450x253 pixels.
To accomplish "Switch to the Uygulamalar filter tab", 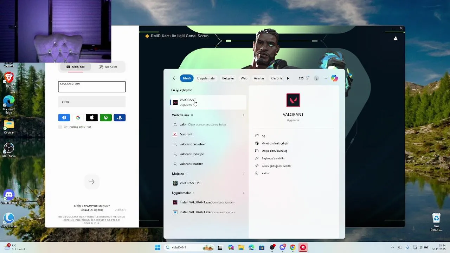I will (x=206, y=78).
